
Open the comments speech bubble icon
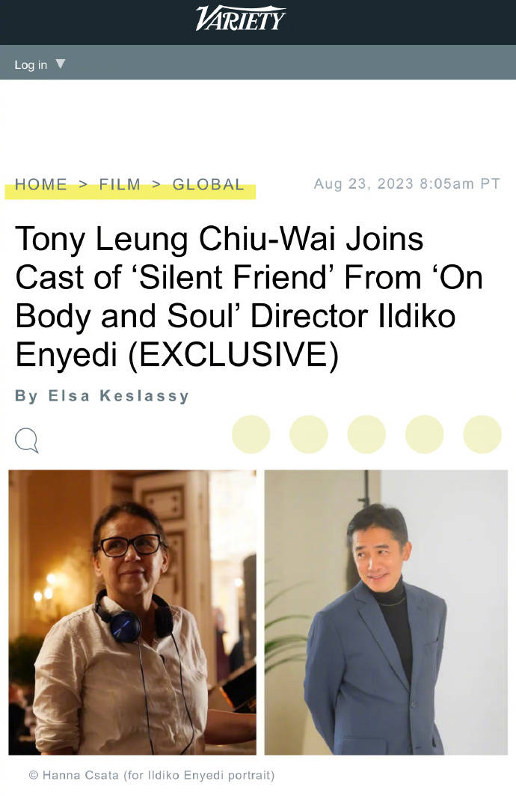click(26, 440)
